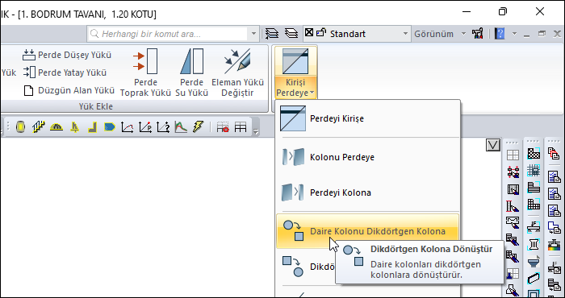Click the beam with F load icon
The image size is (565, 298).
coord(534,227)
